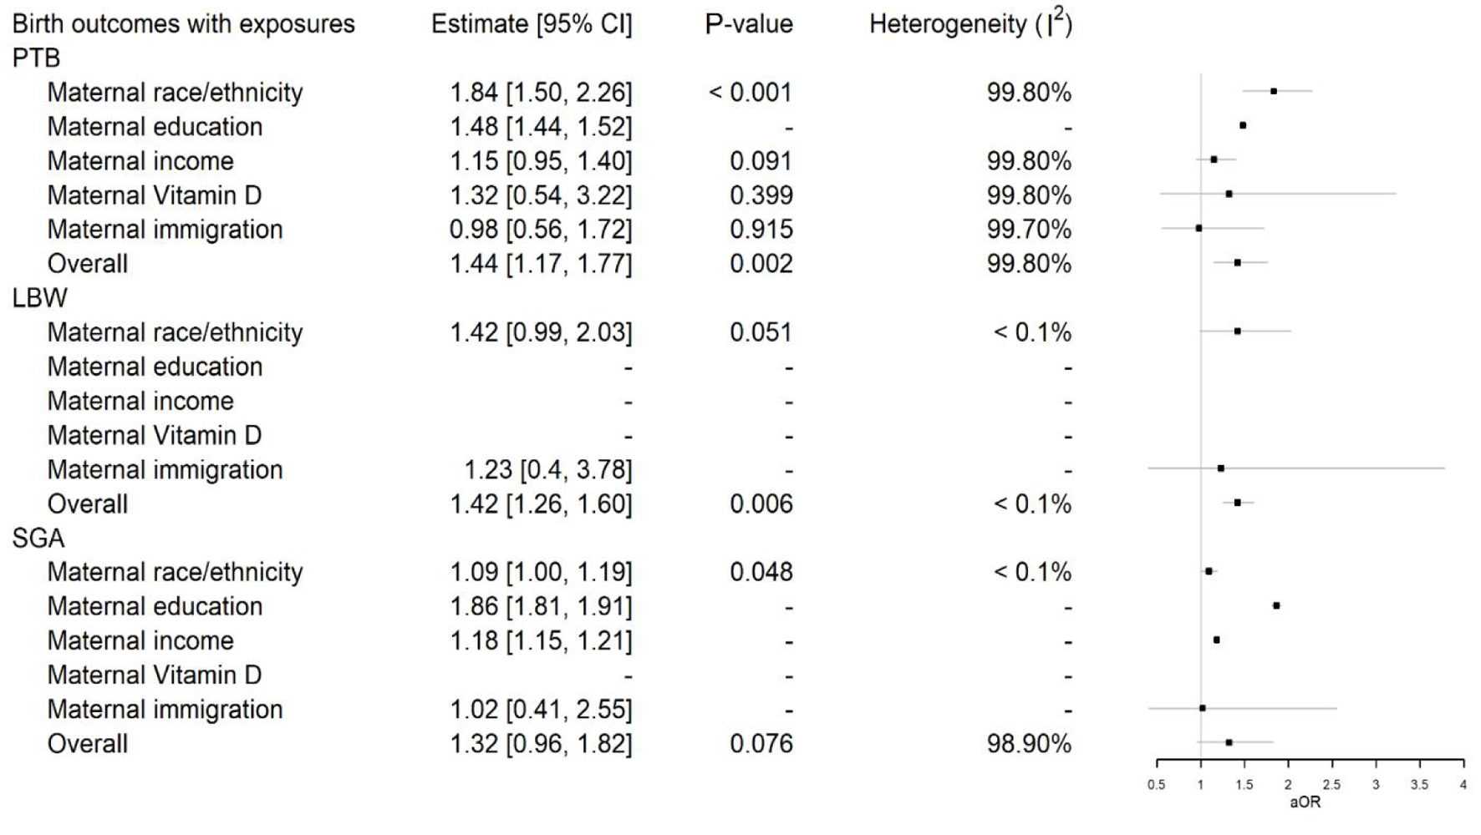The width and height of the screenshot is (1481, 835).
Task: Click the SGA Overall P-value 0.076
Action: click(761, 744)
